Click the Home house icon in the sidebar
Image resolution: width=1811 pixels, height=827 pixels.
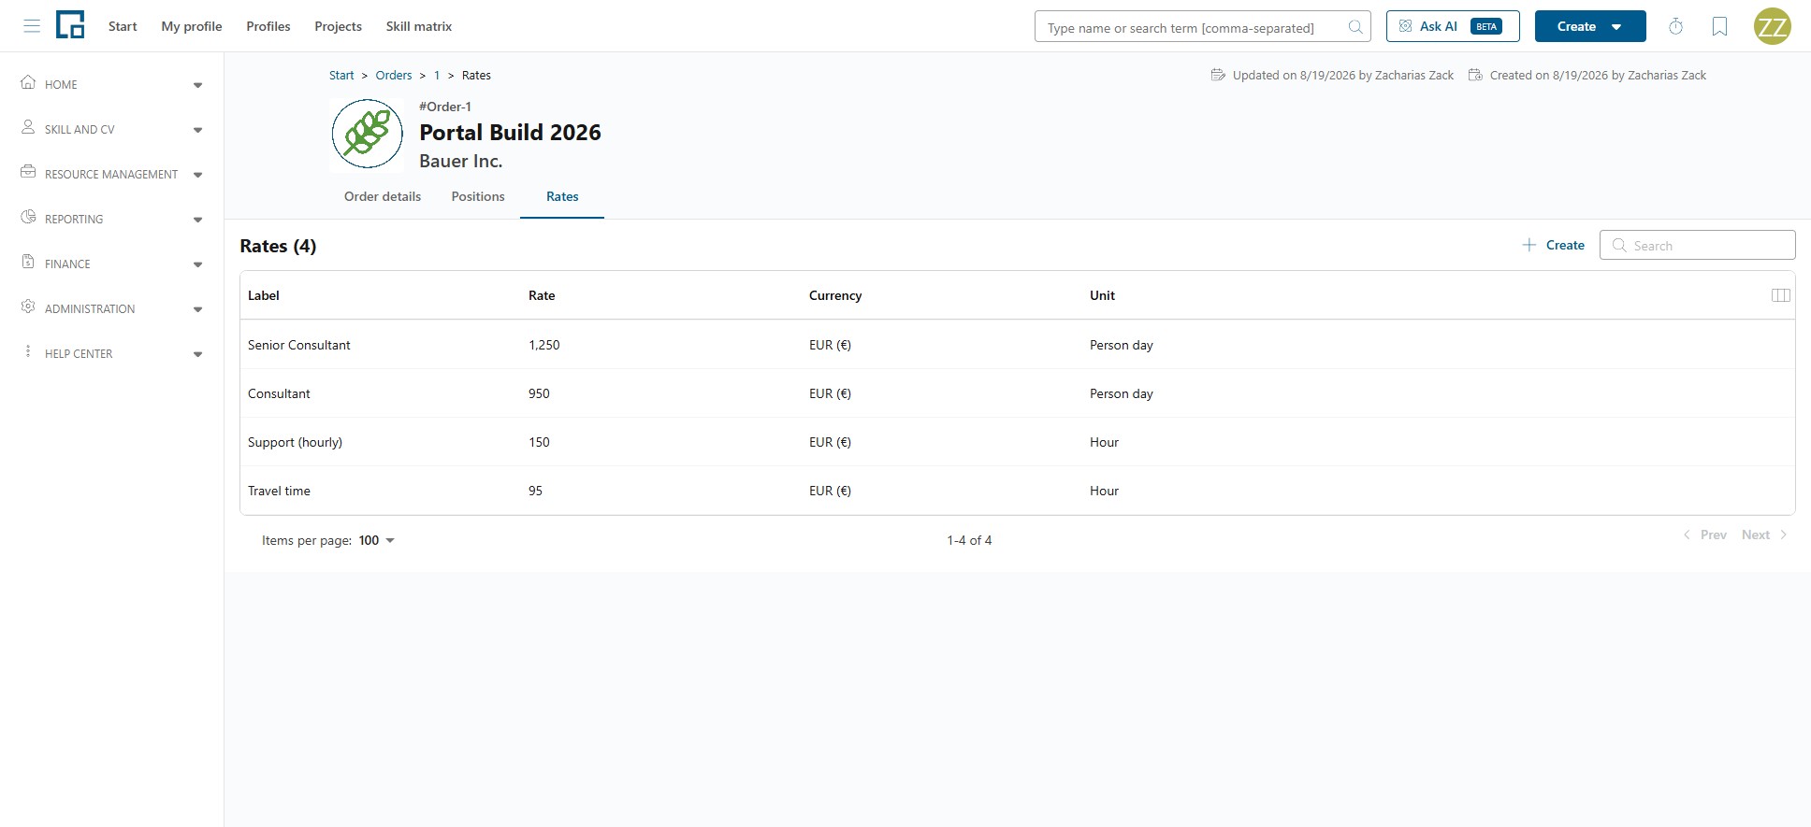tap(28, 82)
